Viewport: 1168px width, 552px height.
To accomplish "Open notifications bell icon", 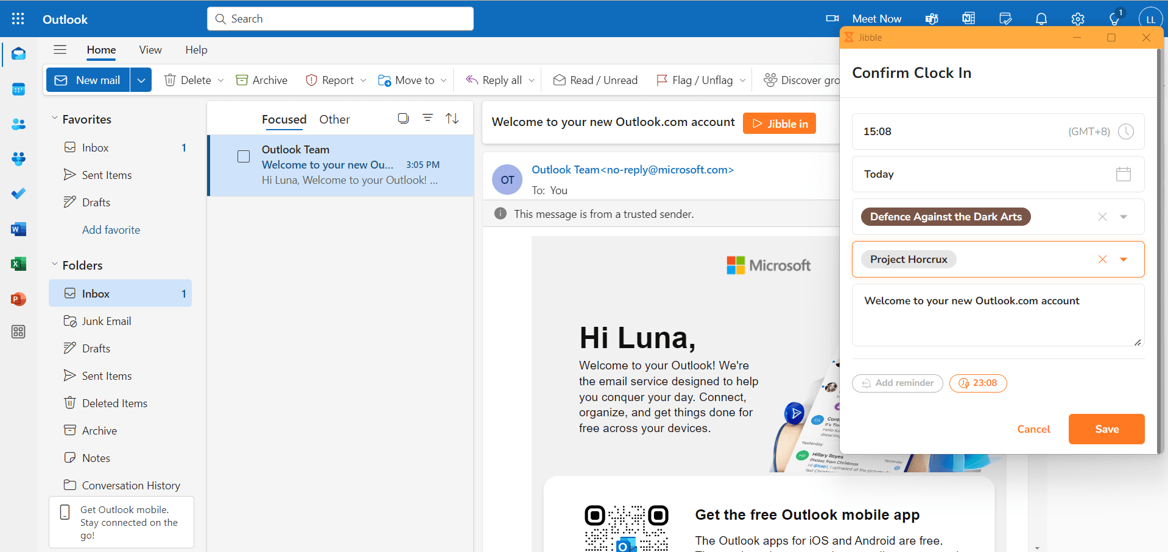I will click(1041, 19).
